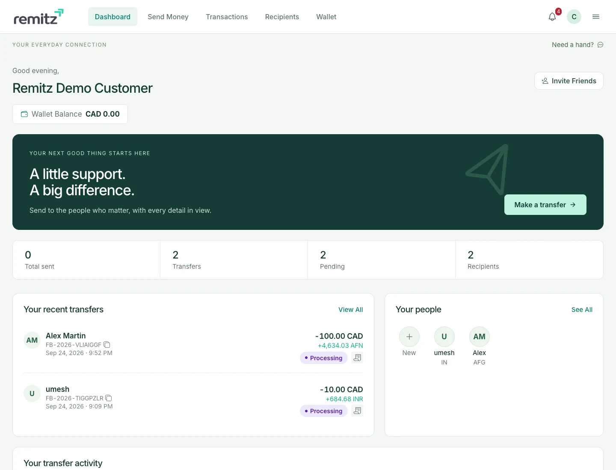Select umesh avatar in Your people
Screen dimensions: 616x470
coord(444,337)
